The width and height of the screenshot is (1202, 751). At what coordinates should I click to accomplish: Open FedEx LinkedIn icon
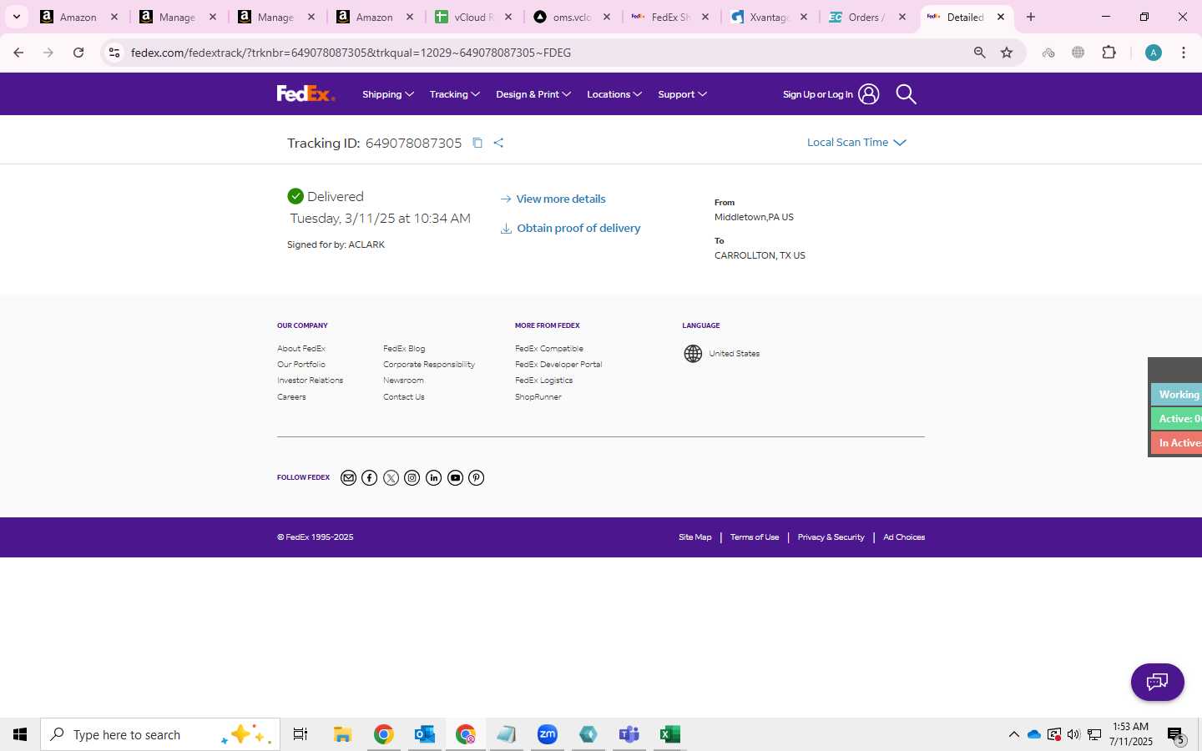[434, 478]
